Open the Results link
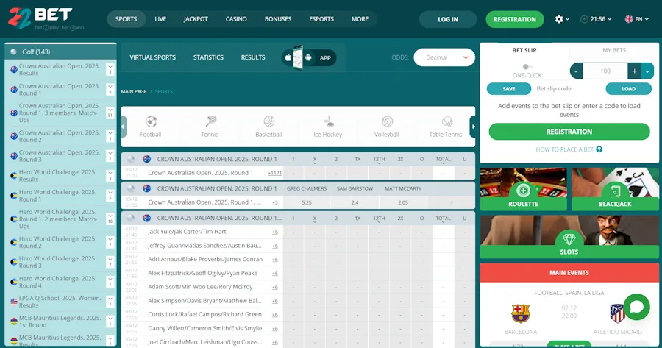The width and height of the screenshot is (662, 348). click(x=253, y=57)
